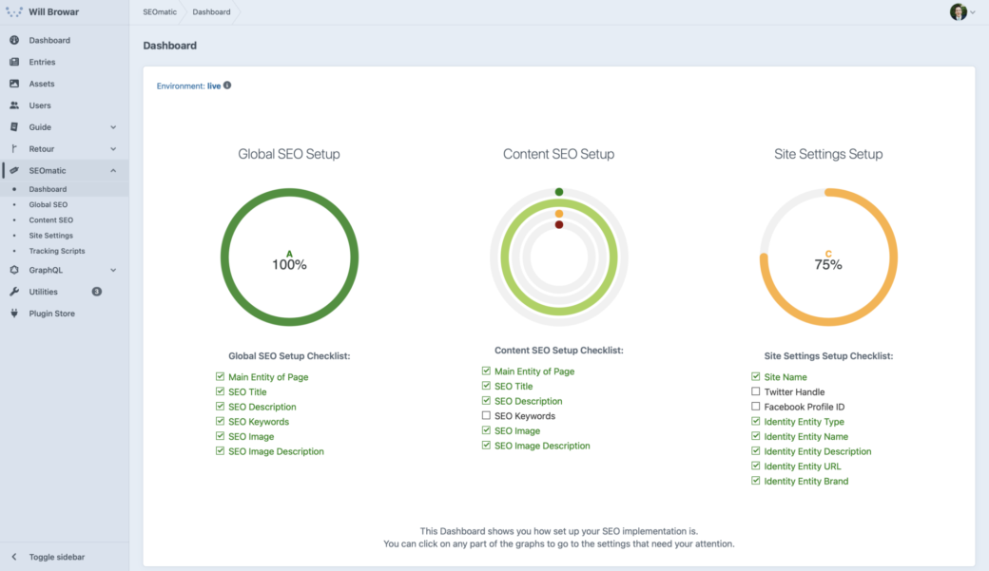
Task: Open the Global SEO submenu item
Action: pyautogui.click(x=48, y=205)
